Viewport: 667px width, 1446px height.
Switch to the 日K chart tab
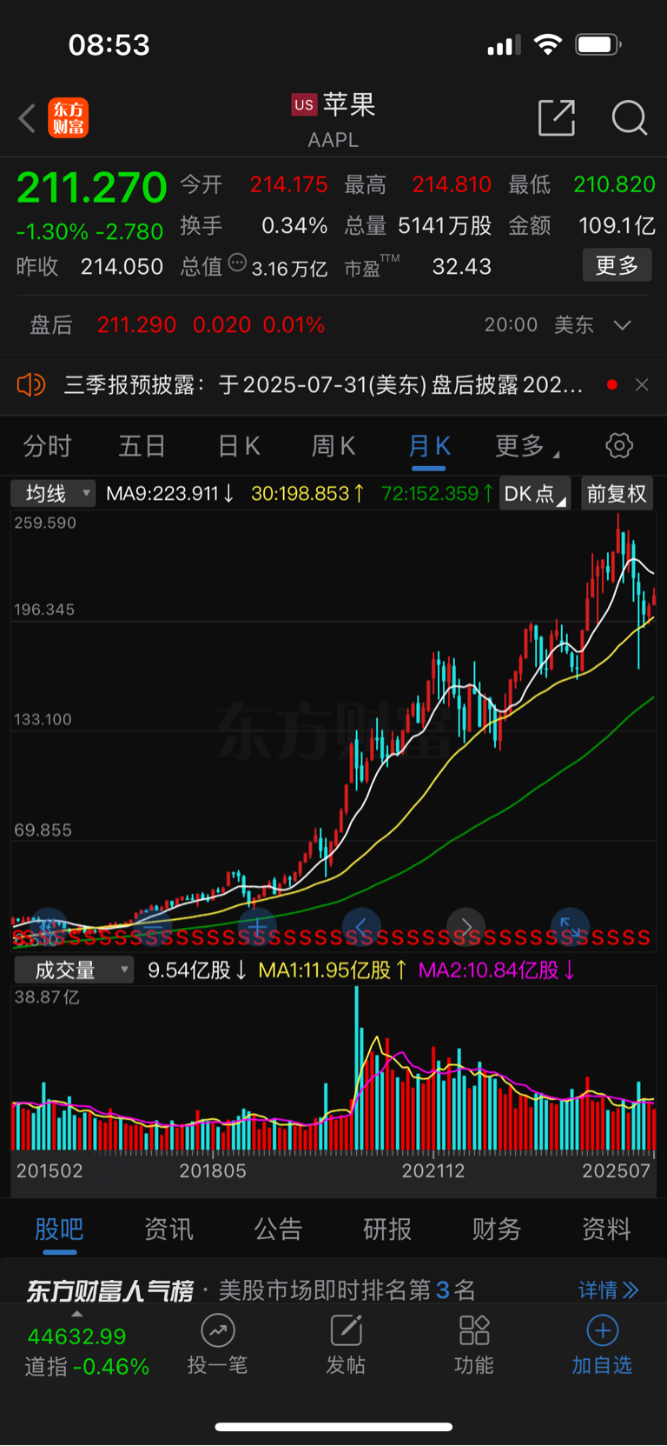click(239, 447)
